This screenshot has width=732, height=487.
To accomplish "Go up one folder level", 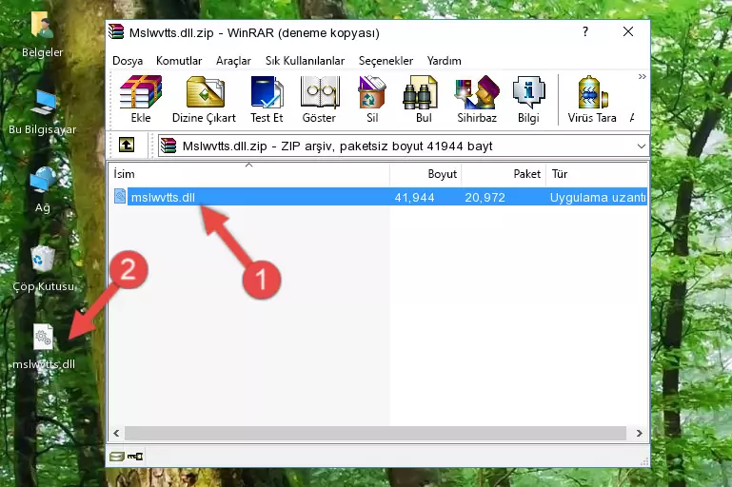I will tap(127, 146).
